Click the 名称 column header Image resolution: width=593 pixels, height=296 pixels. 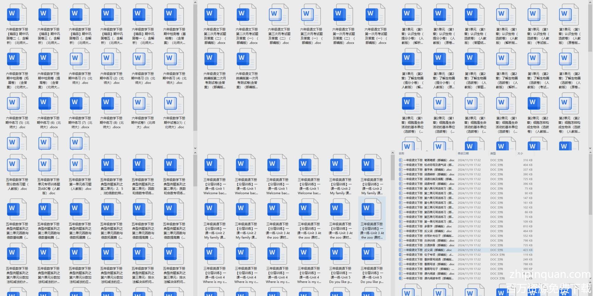(402, 153)
